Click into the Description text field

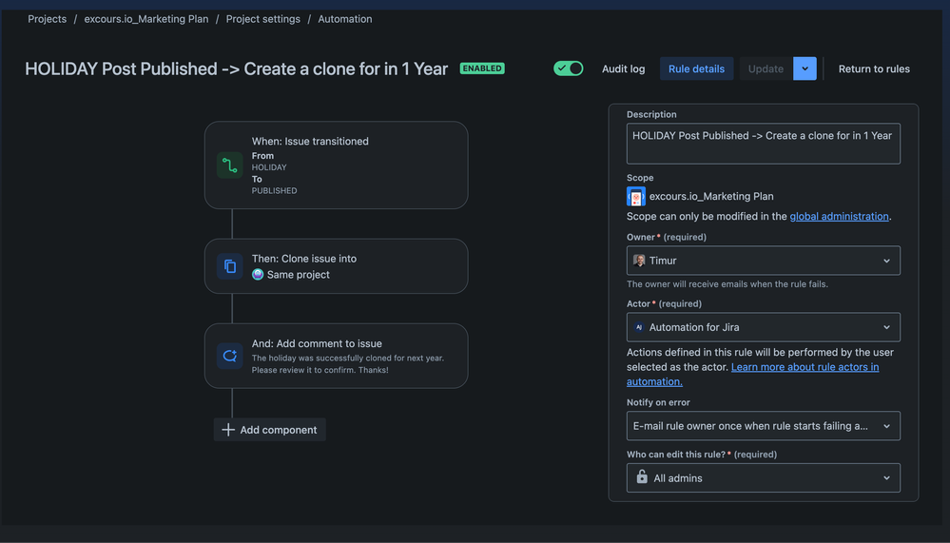(763, 144)
